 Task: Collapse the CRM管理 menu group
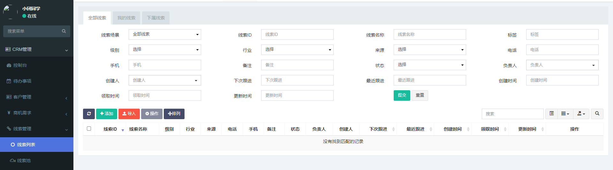point(37,49)
